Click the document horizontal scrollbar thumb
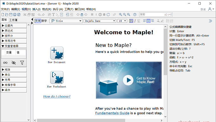This screenshot has width=216, height=122. coord(81,120)
